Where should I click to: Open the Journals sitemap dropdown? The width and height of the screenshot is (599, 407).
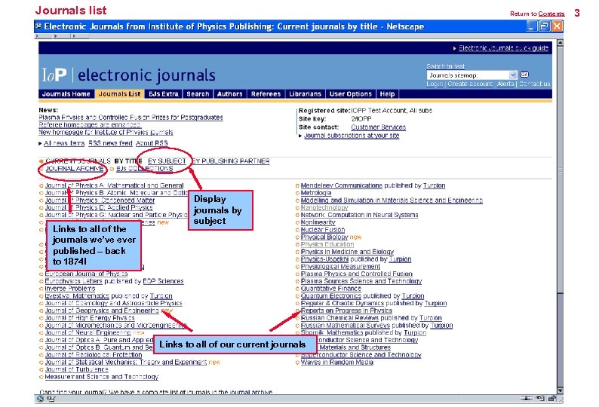coord(472,75)
